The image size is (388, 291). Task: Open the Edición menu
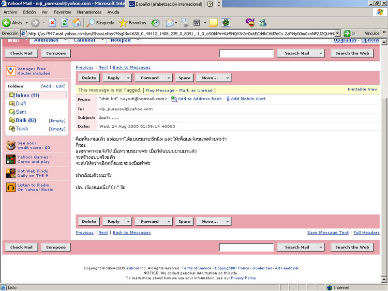29,12
